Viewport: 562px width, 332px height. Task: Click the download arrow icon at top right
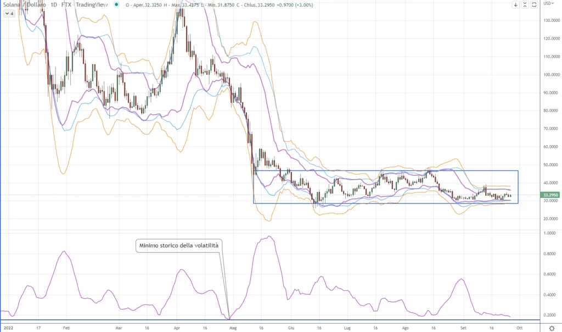coord(516,4)
